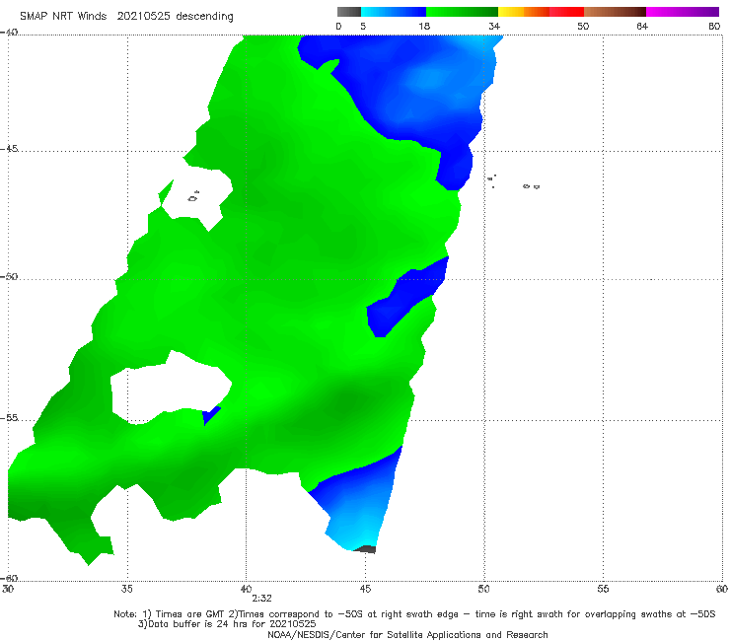This screenshot has width=730, height=641.
Task: Click the swath time stamp '2:32'
Action: [x=261, y=599]
